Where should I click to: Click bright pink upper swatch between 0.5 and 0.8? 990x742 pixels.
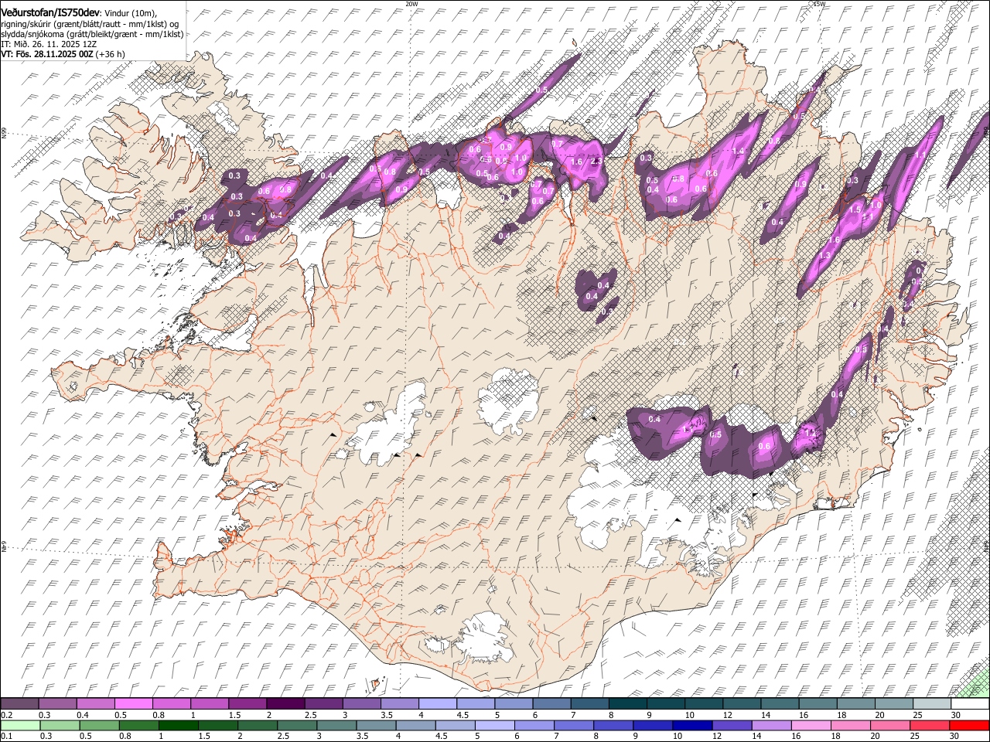pos(133,704)
